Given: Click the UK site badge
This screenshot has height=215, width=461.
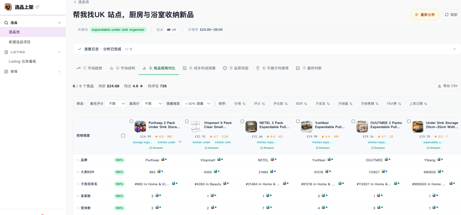Looking at the screenshot, I should point(172,30).
